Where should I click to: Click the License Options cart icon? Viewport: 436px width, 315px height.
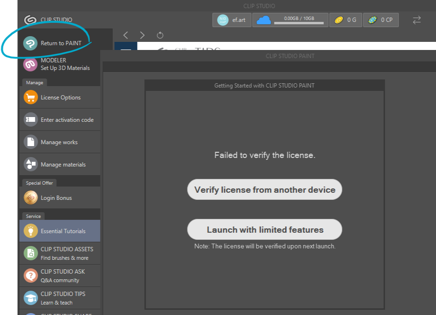[x=30, y=98]
